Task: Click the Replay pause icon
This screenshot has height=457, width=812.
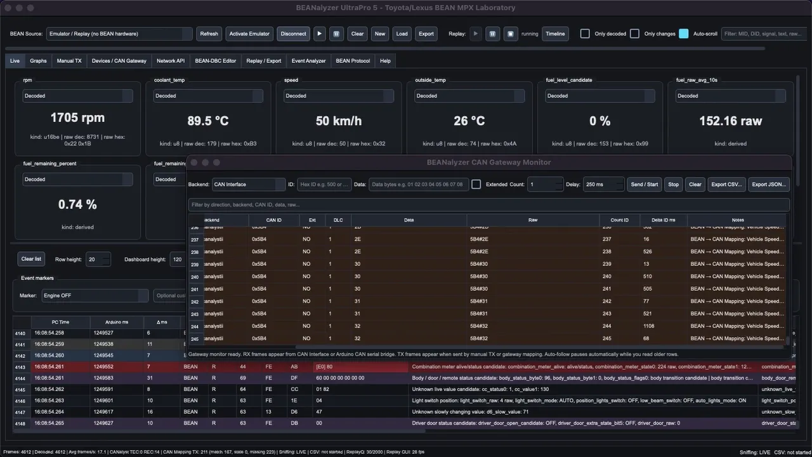Action: pos(493,34)
